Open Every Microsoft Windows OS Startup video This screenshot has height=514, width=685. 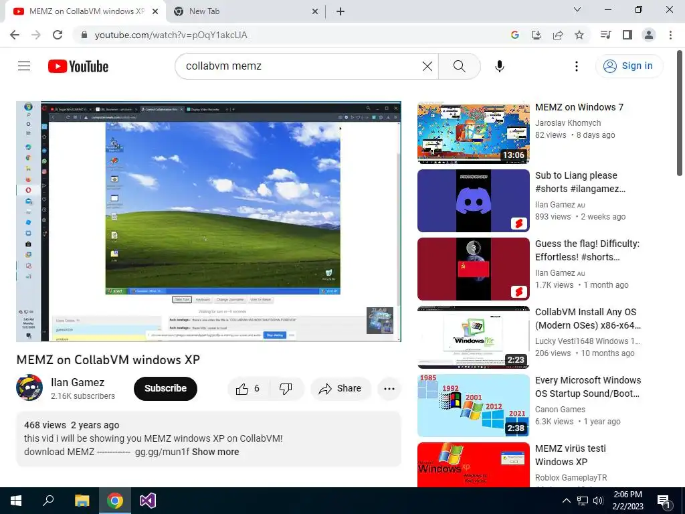[587, 387]
